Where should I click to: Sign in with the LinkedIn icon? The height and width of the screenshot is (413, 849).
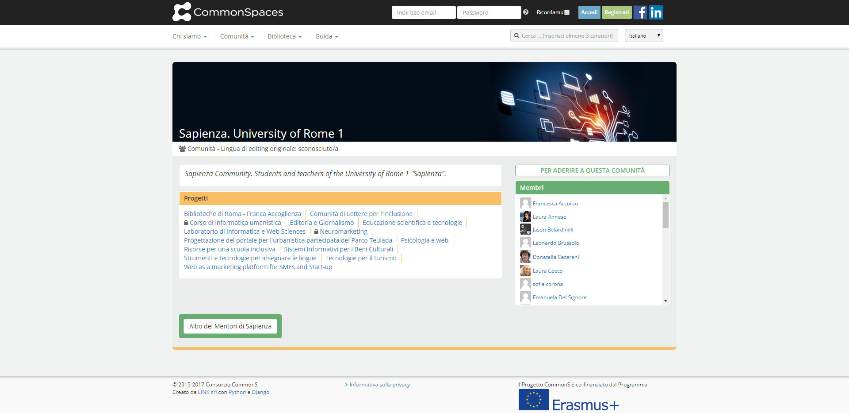point(656,12)
